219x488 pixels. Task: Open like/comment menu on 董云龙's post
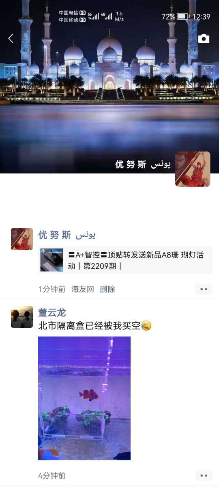point(204,475)
